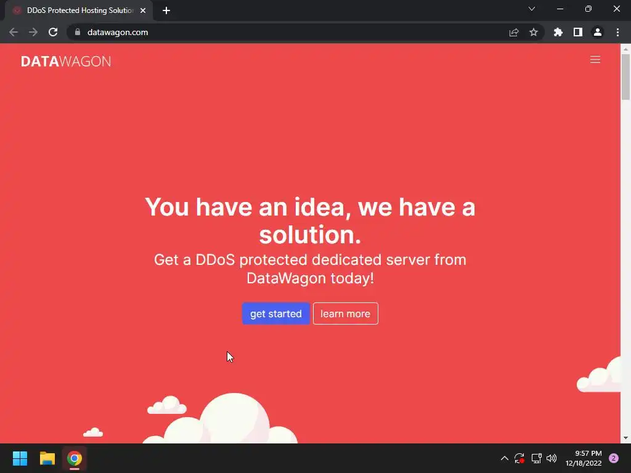Open the clock showing 9:57 PM
Image resolution: width=631 pixels, height=473 pixels.
coord(584,458)
